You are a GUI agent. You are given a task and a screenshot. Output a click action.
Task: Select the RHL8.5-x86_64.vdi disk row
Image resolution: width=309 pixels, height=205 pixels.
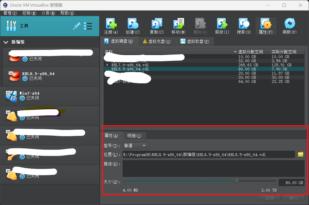[x=204, y=69]
